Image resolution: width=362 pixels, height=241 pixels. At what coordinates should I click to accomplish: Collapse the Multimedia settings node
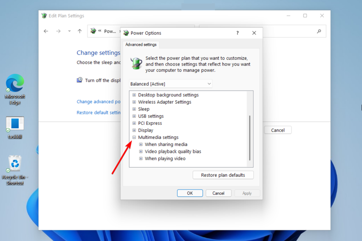[134, 137]
